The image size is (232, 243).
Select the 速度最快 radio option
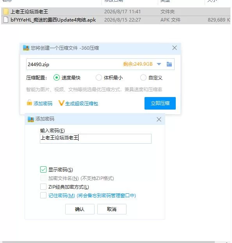57,77
